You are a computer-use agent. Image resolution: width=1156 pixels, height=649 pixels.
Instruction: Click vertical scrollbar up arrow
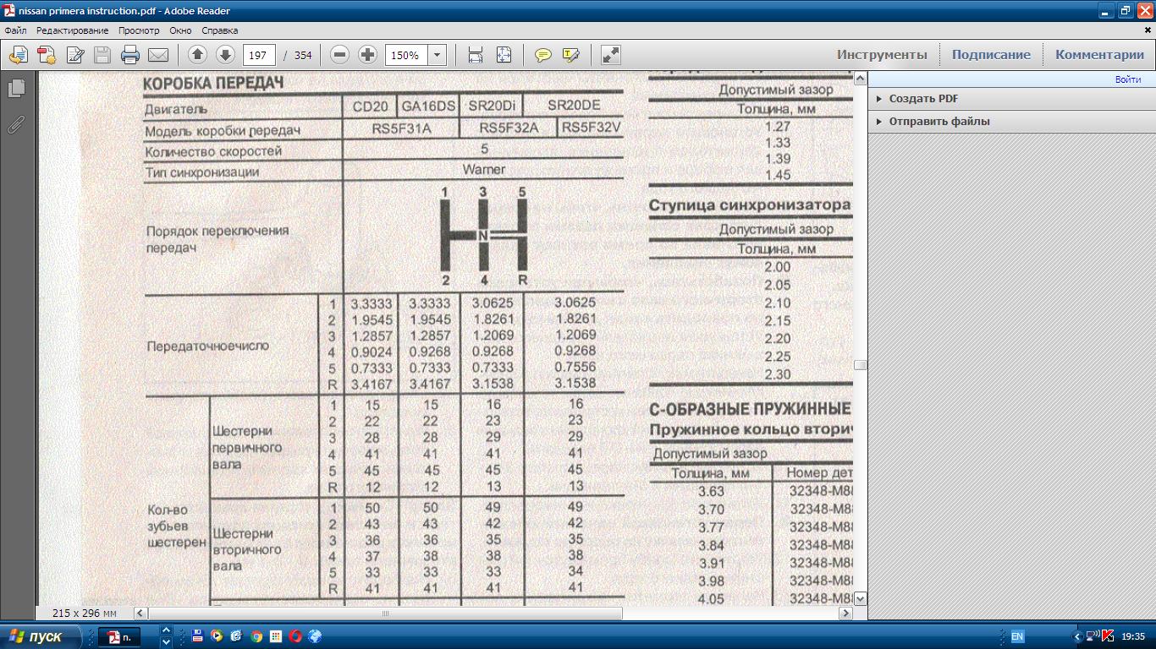click(860, 79)
